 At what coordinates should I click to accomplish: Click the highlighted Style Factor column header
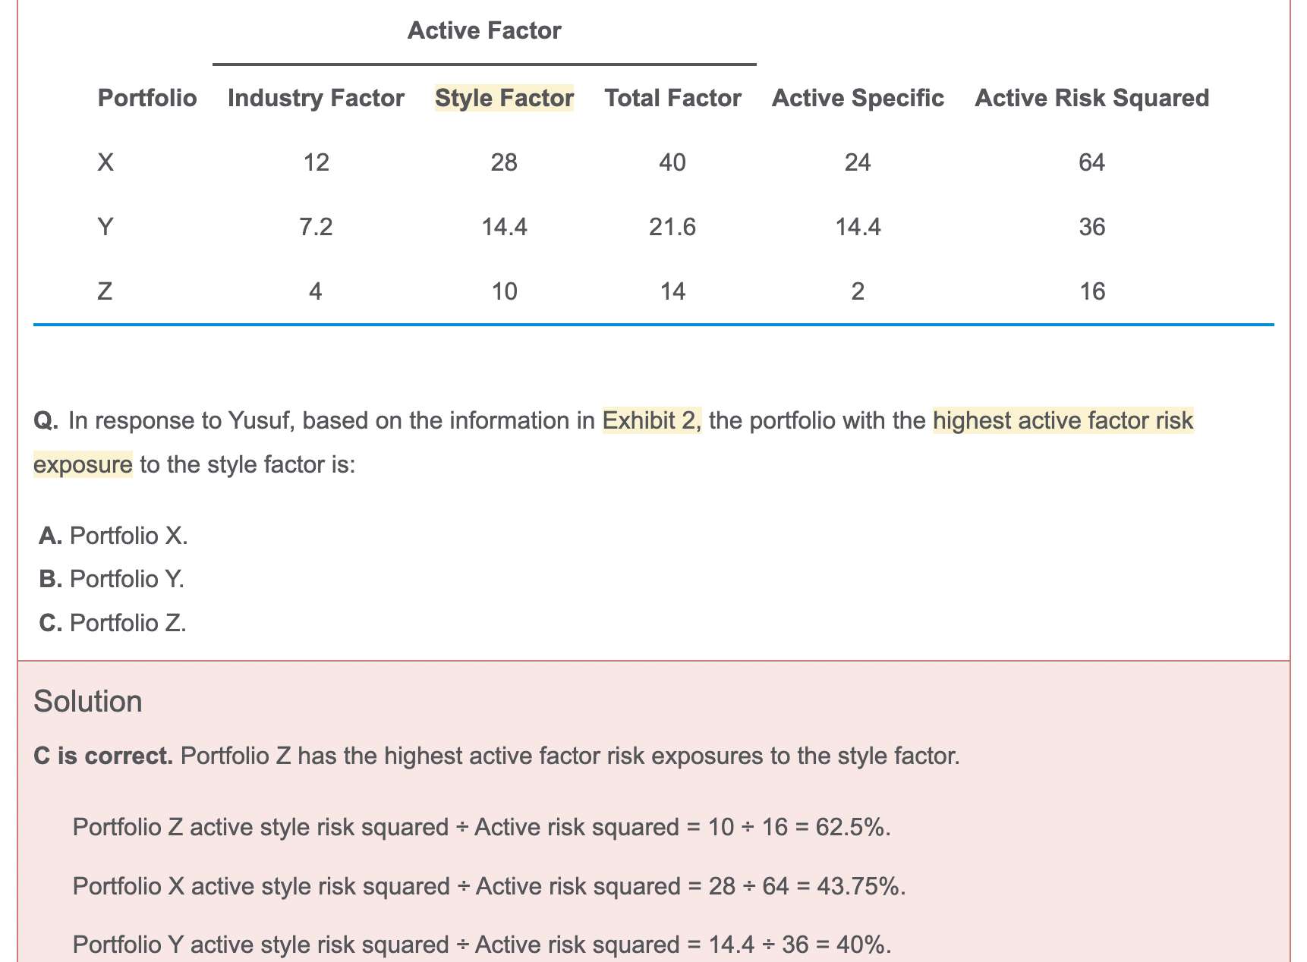coord(504,98)
